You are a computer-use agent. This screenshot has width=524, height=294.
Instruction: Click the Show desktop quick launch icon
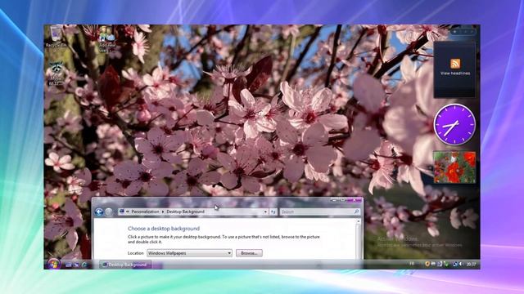pos(69,265)
